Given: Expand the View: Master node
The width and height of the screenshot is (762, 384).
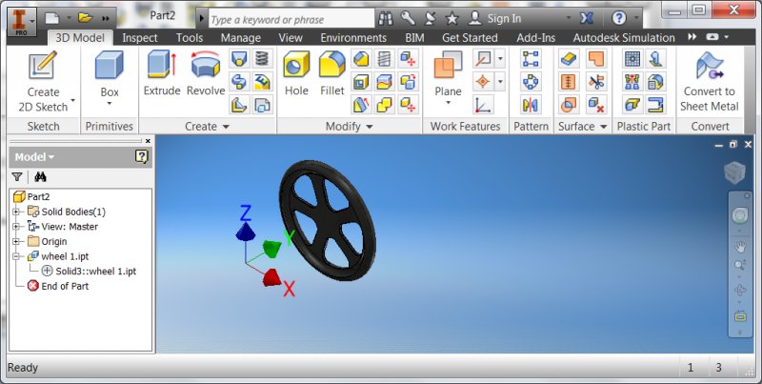Looking at the screenshot, I should click(16, 227).
